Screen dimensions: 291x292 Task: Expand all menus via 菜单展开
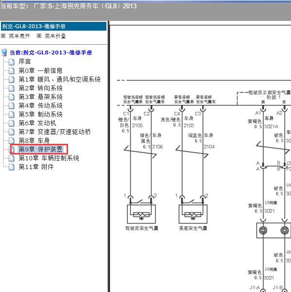point(19,36)
